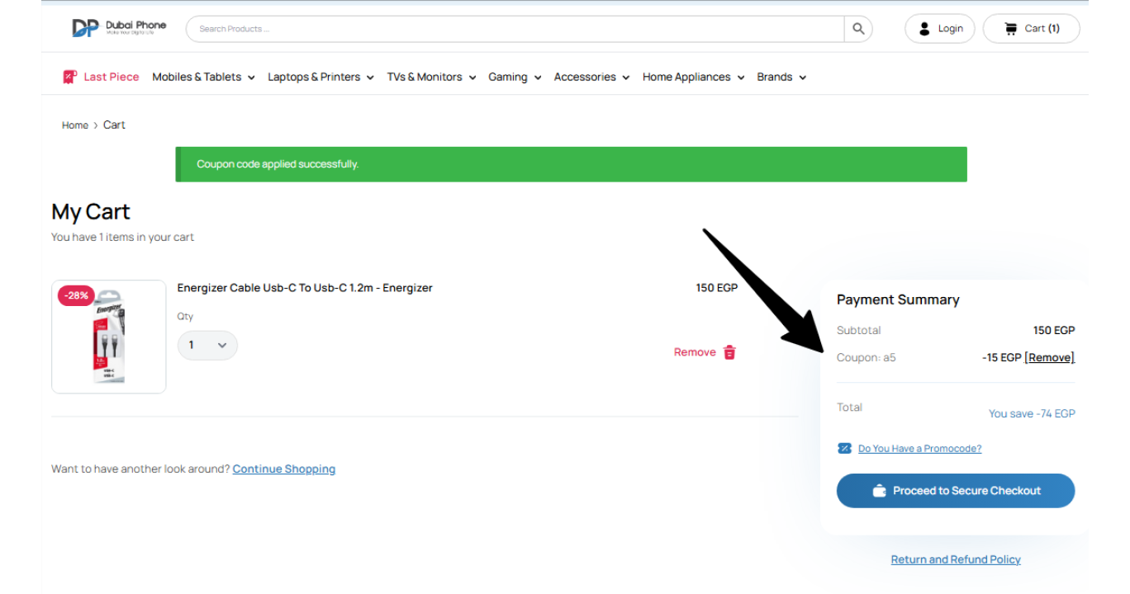Click the Payment Summary heading

tap(898, 299)
